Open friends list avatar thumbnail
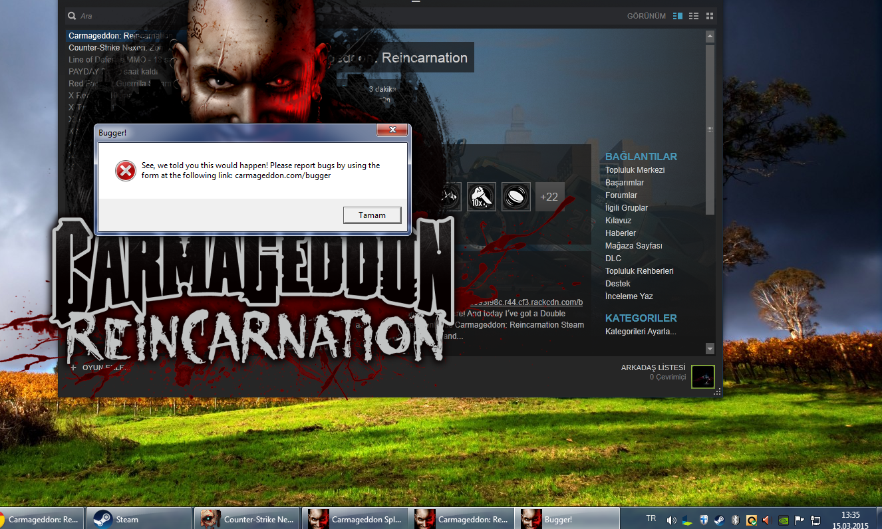This screenshot has height=529, width=882. [x=702, y=376]
